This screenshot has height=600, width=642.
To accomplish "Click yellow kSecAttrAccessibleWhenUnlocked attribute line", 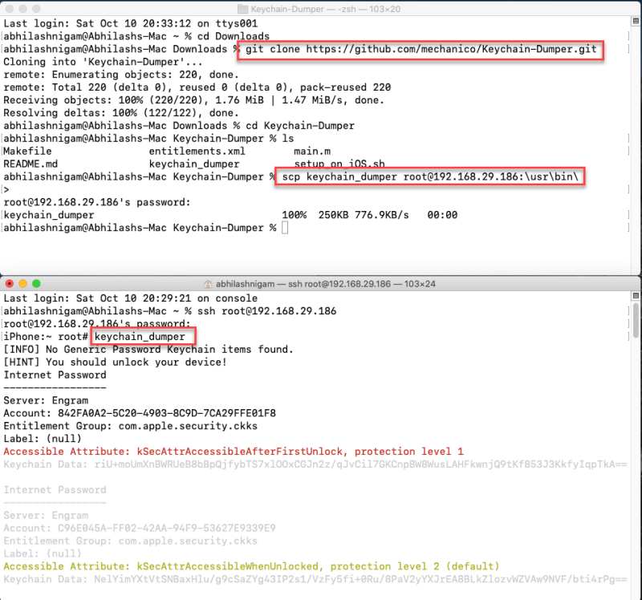I will (x=251, y=566).
